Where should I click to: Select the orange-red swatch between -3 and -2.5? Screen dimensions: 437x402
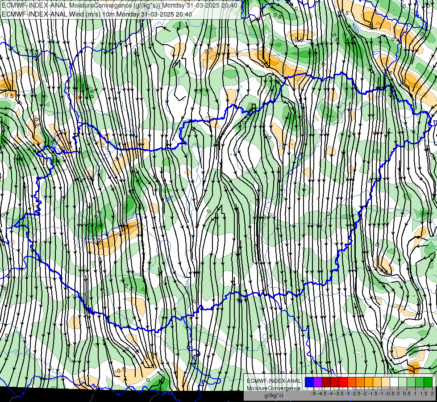352,382
